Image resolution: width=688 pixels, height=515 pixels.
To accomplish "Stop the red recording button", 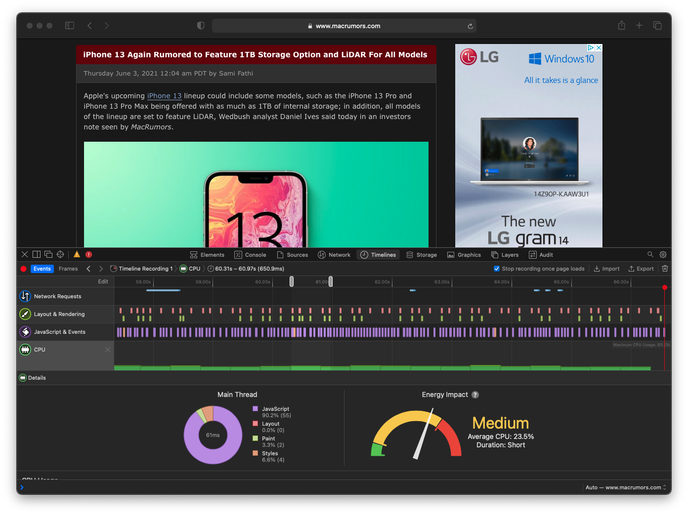I will (23, 269).
